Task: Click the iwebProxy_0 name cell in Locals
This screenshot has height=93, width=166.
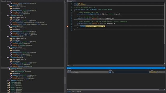Action: point(75,72)
